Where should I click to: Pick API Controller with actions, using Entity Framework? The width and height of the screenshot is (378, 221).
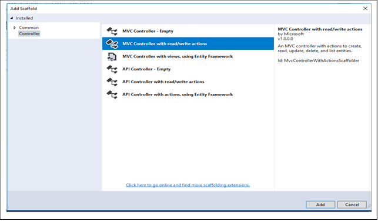(188, 94)
